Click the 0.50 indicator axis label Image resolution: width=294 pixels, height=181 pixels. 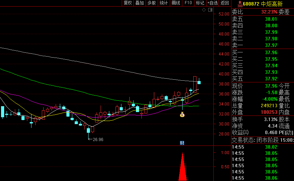225,167
